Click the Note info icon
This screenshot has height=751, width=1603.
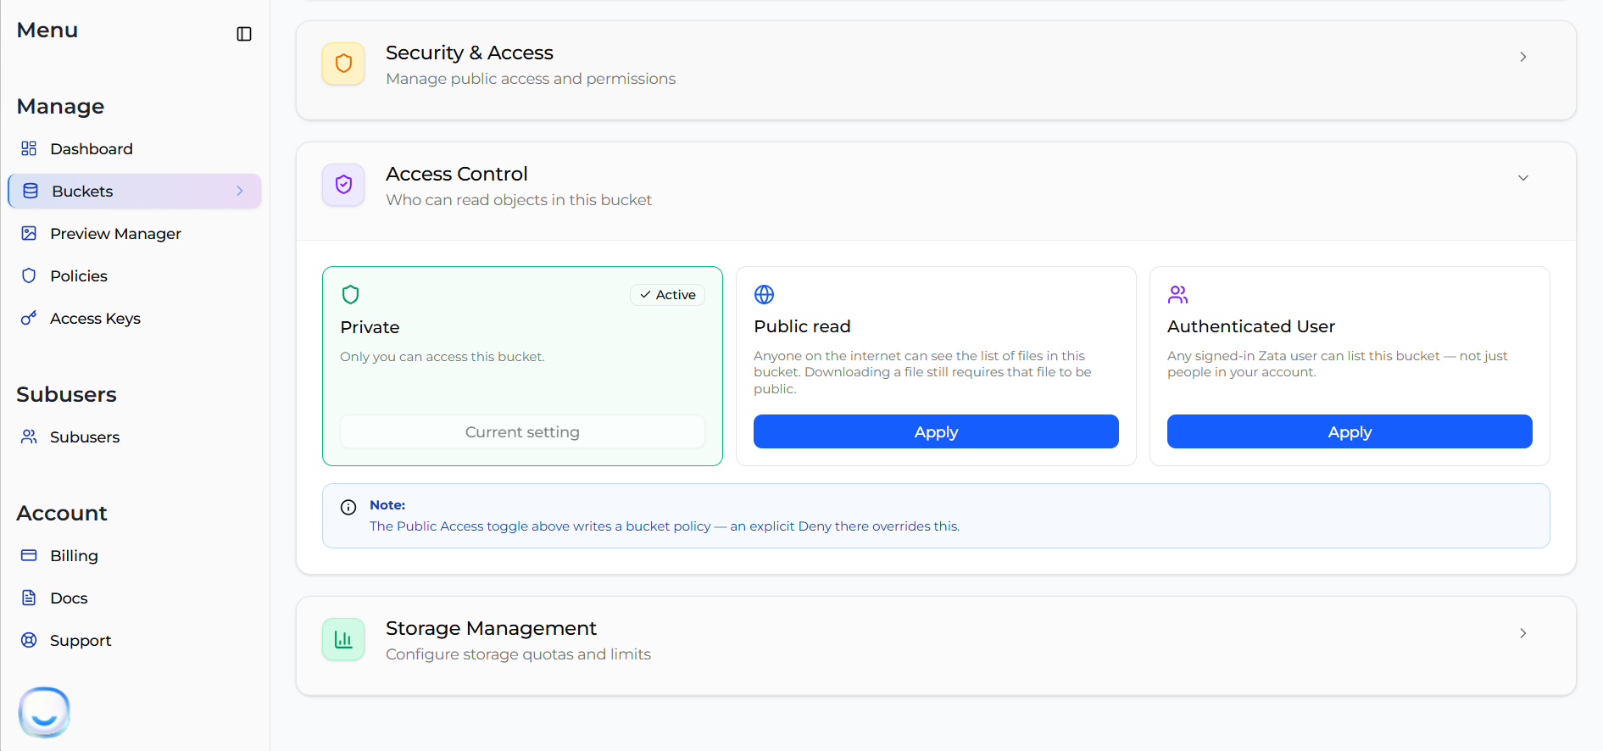pos(348,507)
